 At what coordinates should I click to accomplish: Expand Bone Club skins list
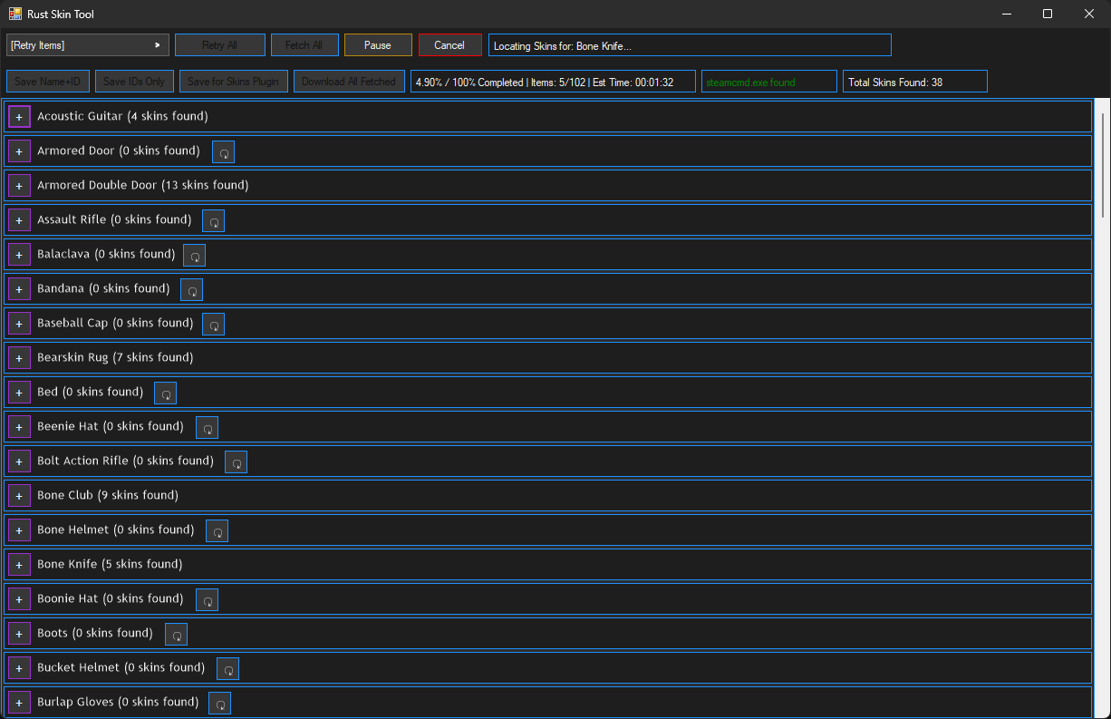[19, 496]
